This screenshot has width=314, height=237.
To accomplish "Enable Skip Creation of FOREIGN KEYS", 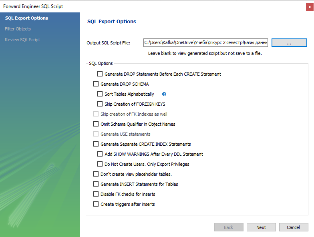I will point(100,104).
